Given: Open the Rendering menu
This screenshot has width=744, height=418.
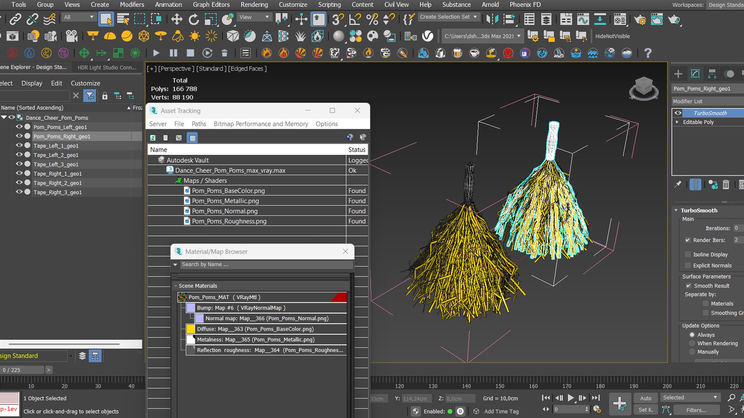Looking at the screenshot, I should (x=254, y=5).
